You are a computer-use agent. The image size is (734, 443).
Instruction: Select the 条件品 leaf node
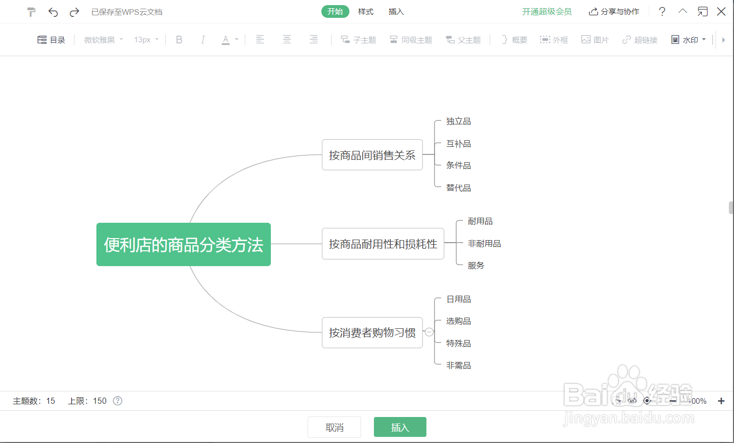click(x=459, y=165)
